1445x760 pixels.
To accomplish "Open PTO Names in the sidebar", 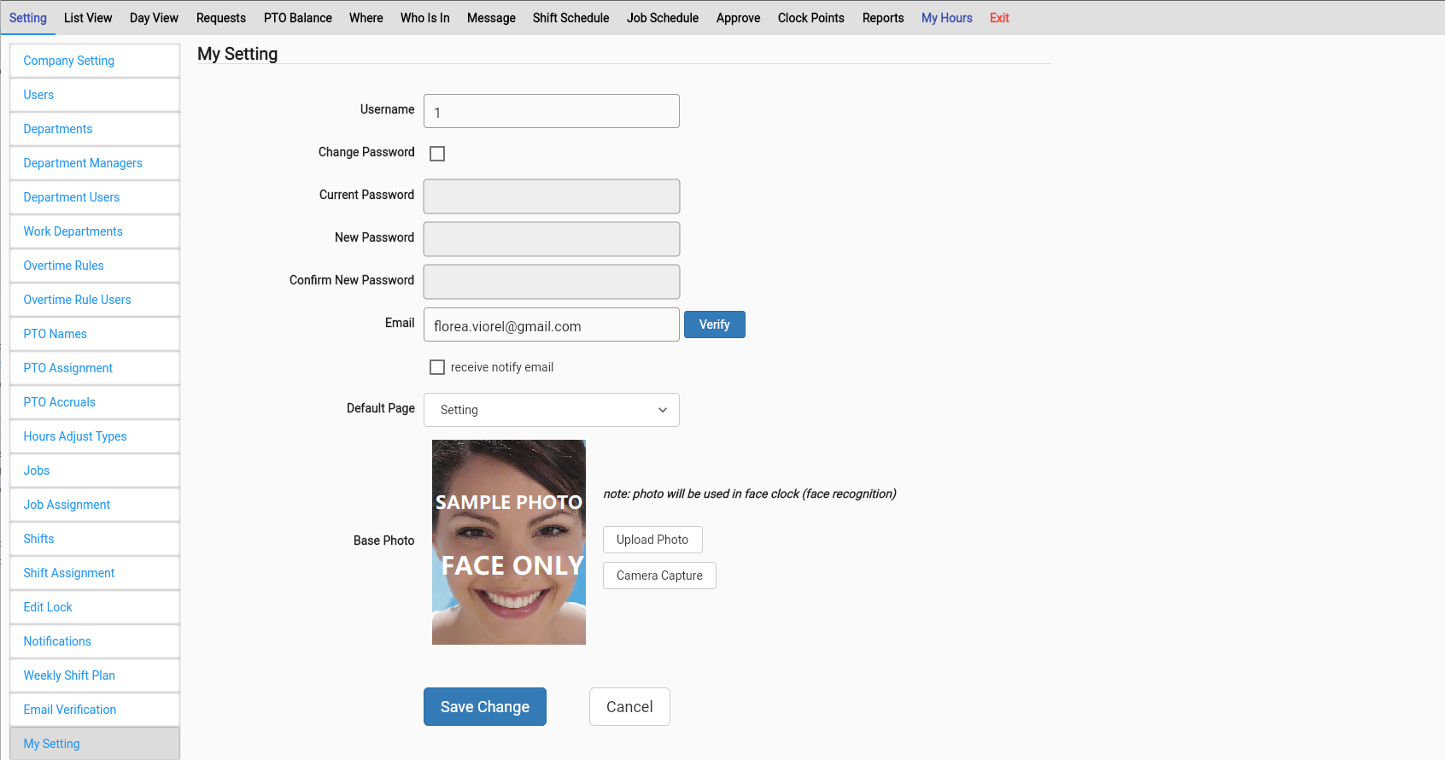I will 95,334.
